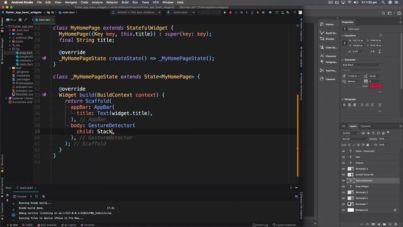Screen dimensions: 403x227
Task: Run the app with the green play button
Action: pyautogui.click(x=225, y=13)
